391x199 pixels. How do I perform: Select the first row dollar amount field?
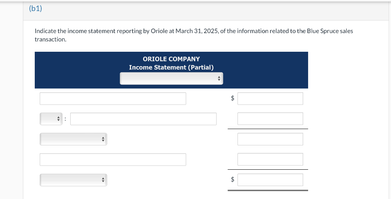[x=270, y=99]
